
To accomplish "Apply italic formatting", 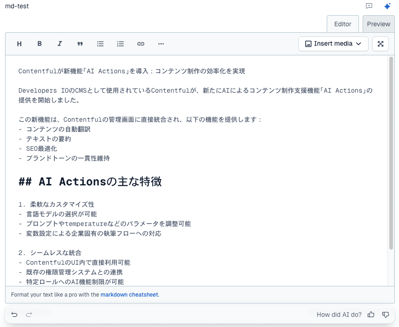I will tap(59, 44).
